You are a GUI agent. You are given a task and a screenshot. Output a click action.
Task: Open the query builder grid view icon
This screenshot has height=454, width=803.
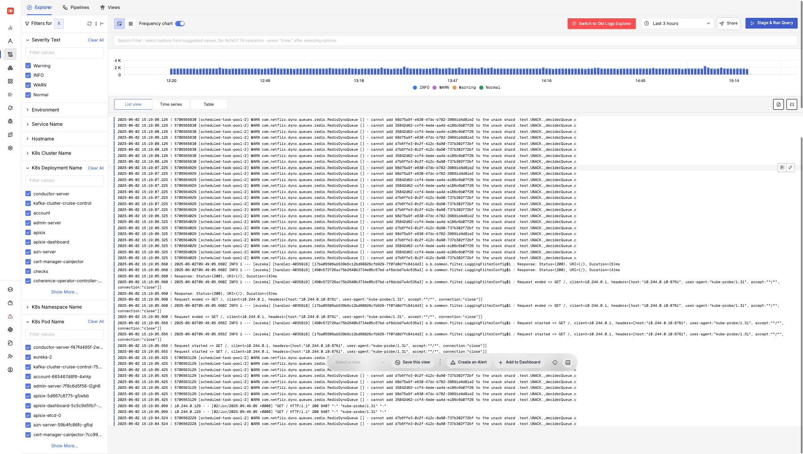pyautogui.click(x=131, y=24)
